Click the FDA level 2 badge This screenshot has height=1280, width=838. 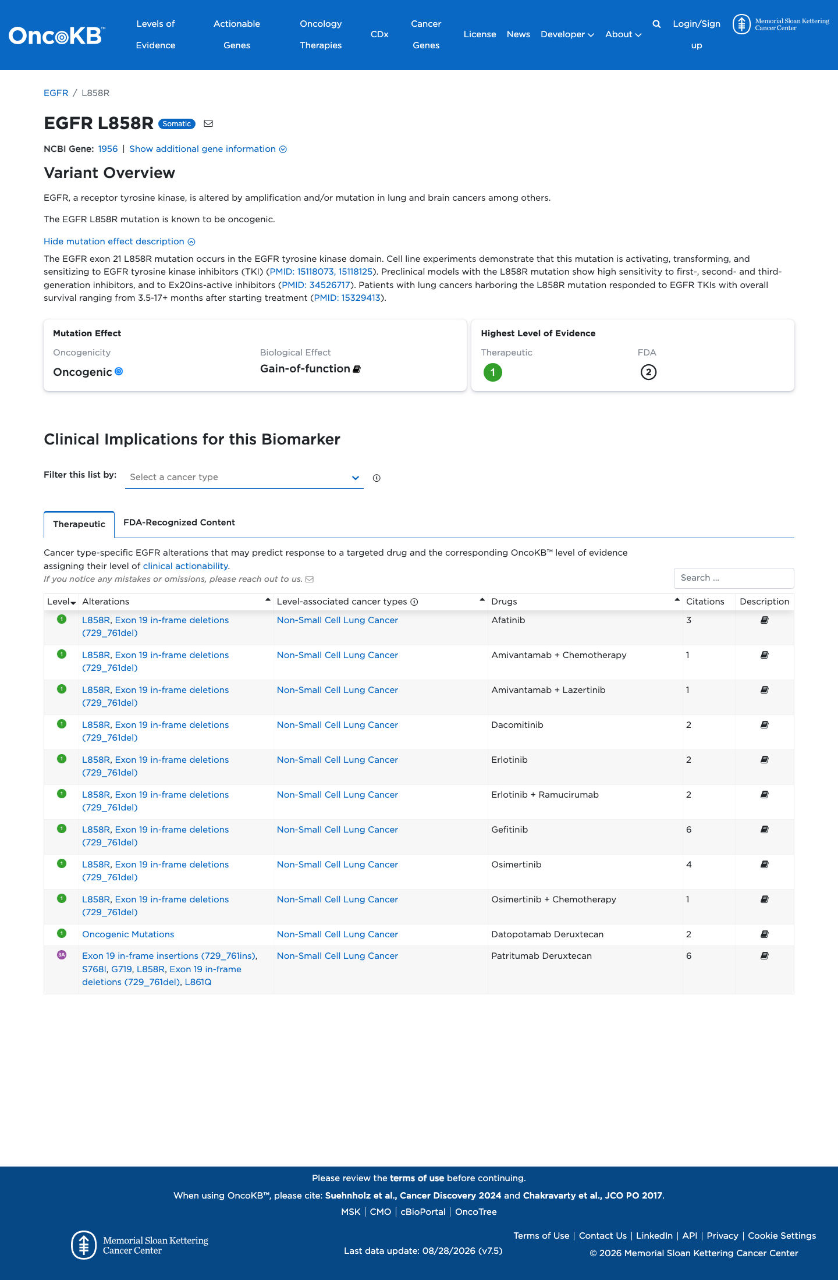[x=648, y=372]
